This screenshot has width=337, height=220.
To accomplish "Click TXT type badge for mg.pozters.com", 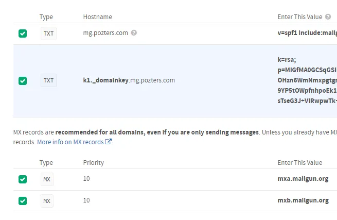I will [x=48, y=33].
